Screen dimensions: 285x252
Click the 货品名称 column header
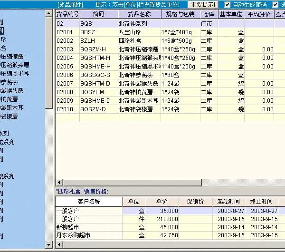139,14
